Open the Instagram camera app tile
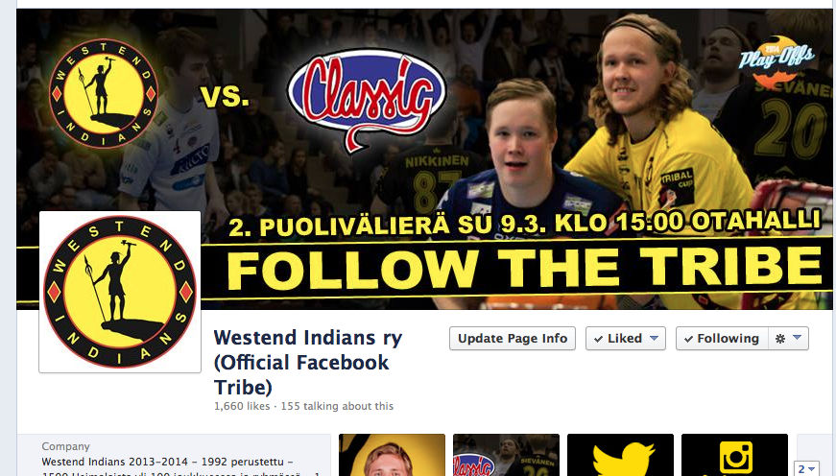This screenshot has height=476, width=836. point(734,455)
